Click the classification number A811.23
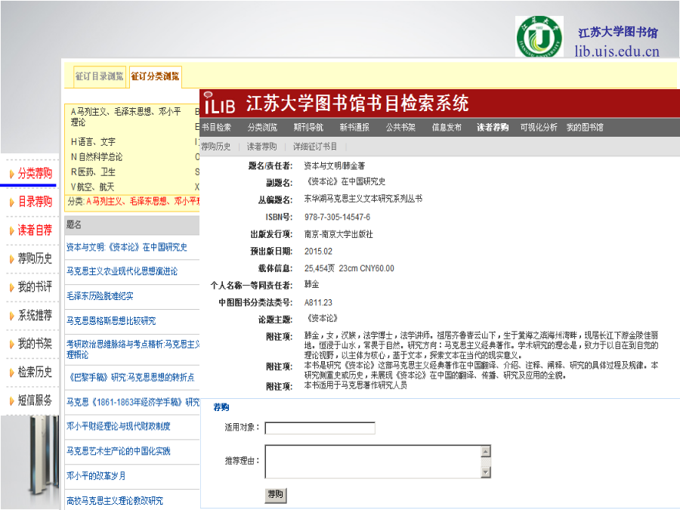 (x=318, y=303)
